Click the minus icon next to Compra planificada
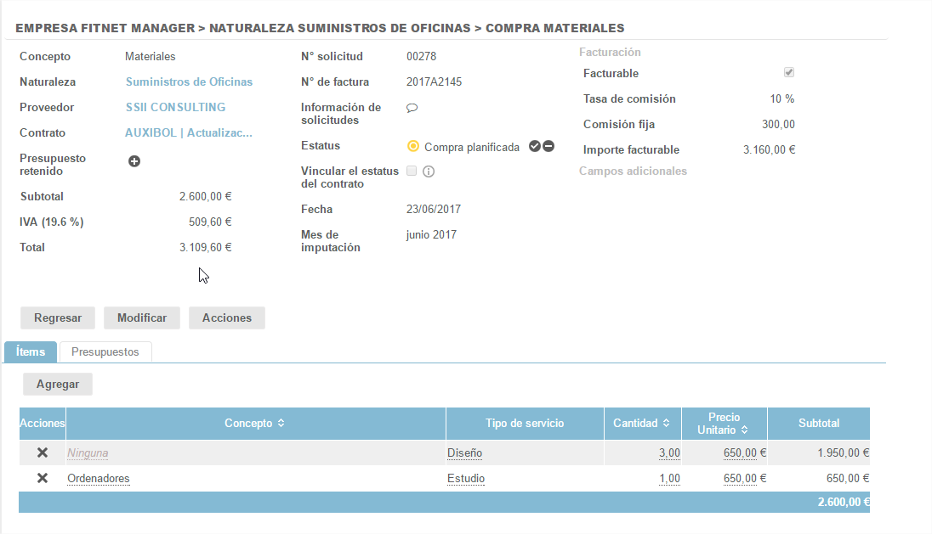The width and height of the screenshot is (932, 534). tap(548, 146)
